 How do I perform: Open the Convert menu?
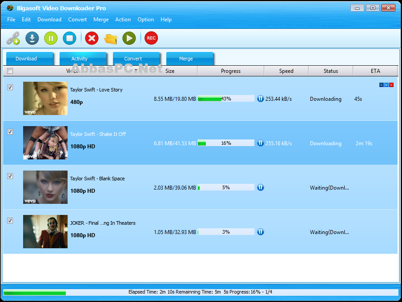click(x=77, y=20)
